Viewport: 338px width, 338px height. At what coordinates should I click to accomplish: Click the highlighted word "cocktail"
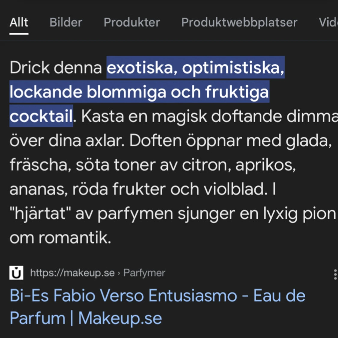tap(41, 116)
